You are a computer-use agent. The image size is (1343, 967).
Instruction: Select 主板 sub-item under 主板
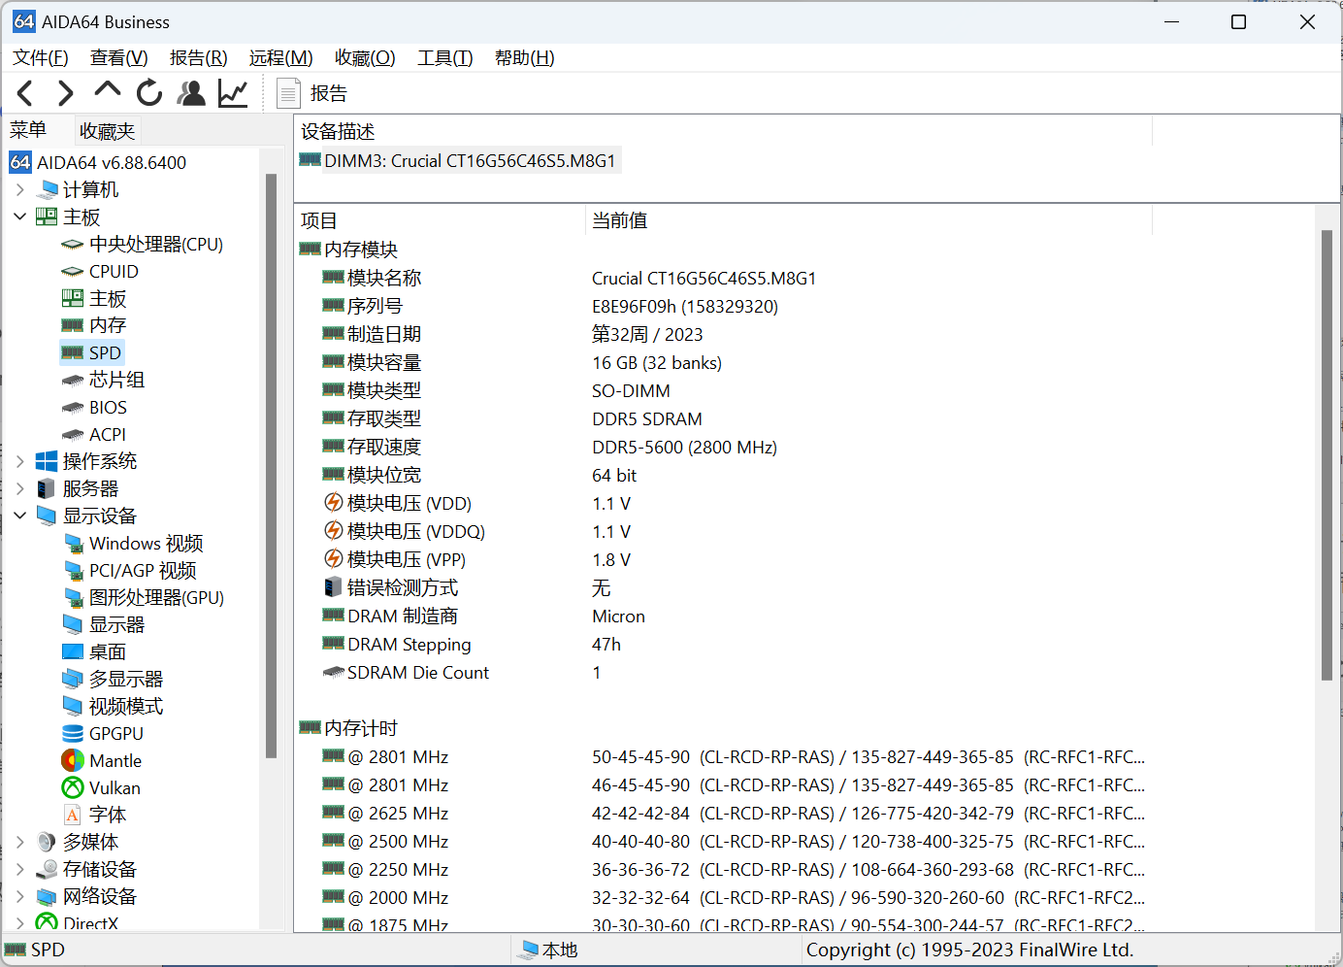(x=94, y=298)
